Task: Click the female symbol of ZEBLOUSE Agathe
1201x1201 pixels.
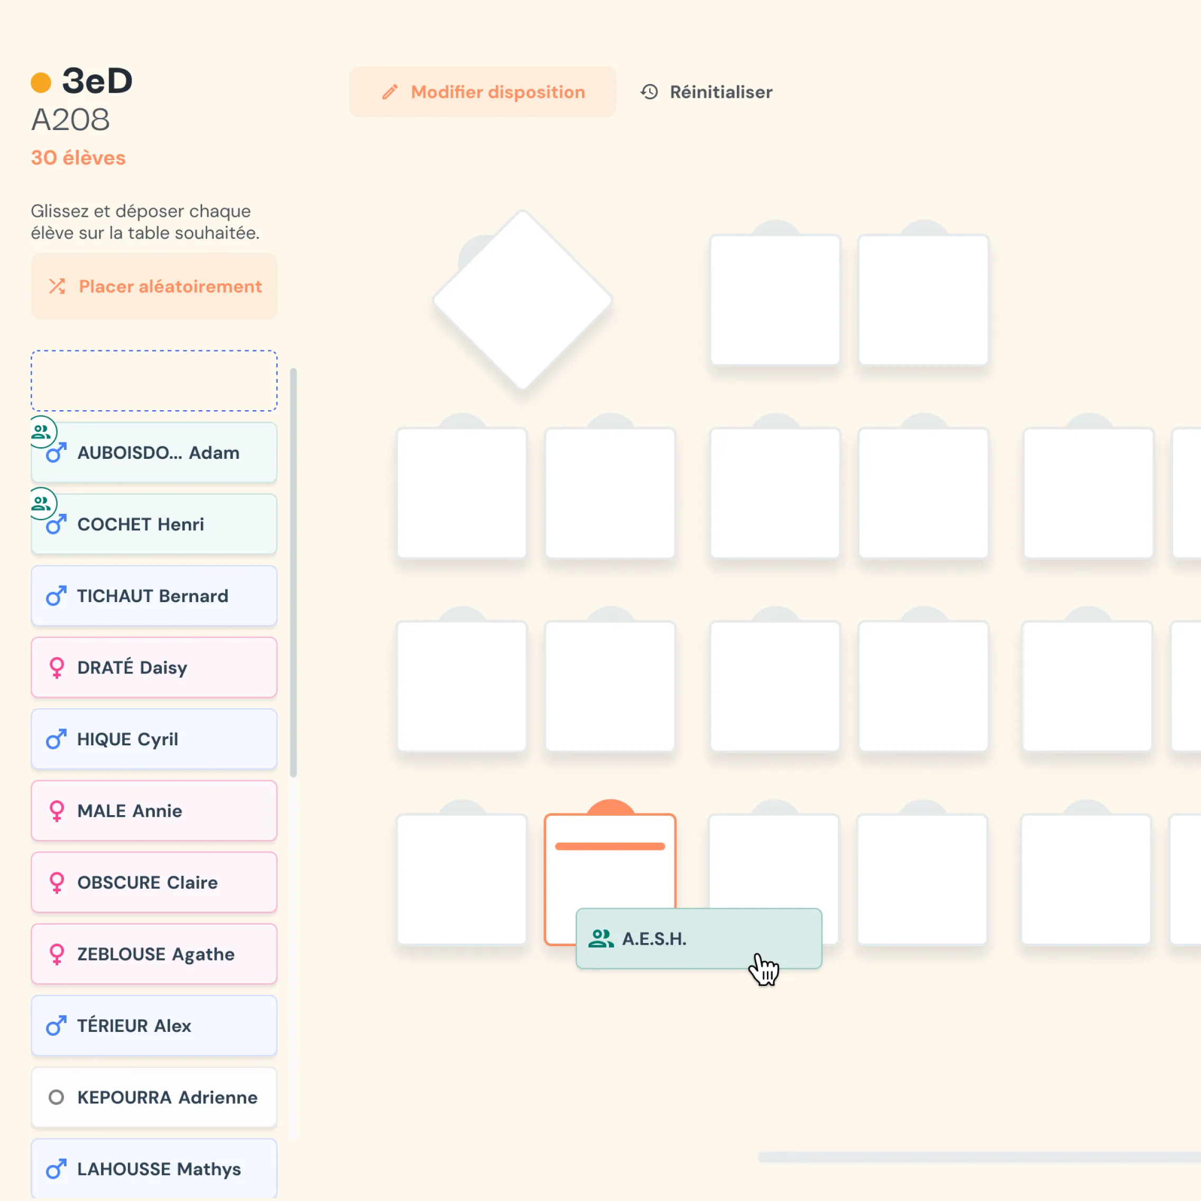Action: click(57, 954)
